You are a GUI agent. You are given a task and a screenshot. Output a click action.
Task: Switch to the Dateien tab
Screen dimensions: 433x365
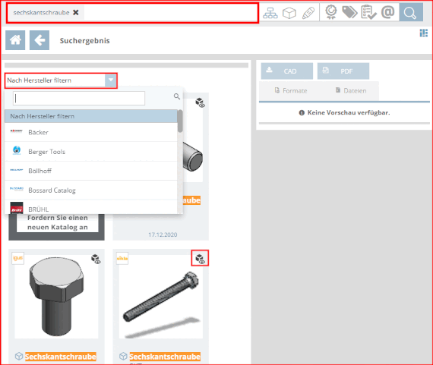click(351, 90)
